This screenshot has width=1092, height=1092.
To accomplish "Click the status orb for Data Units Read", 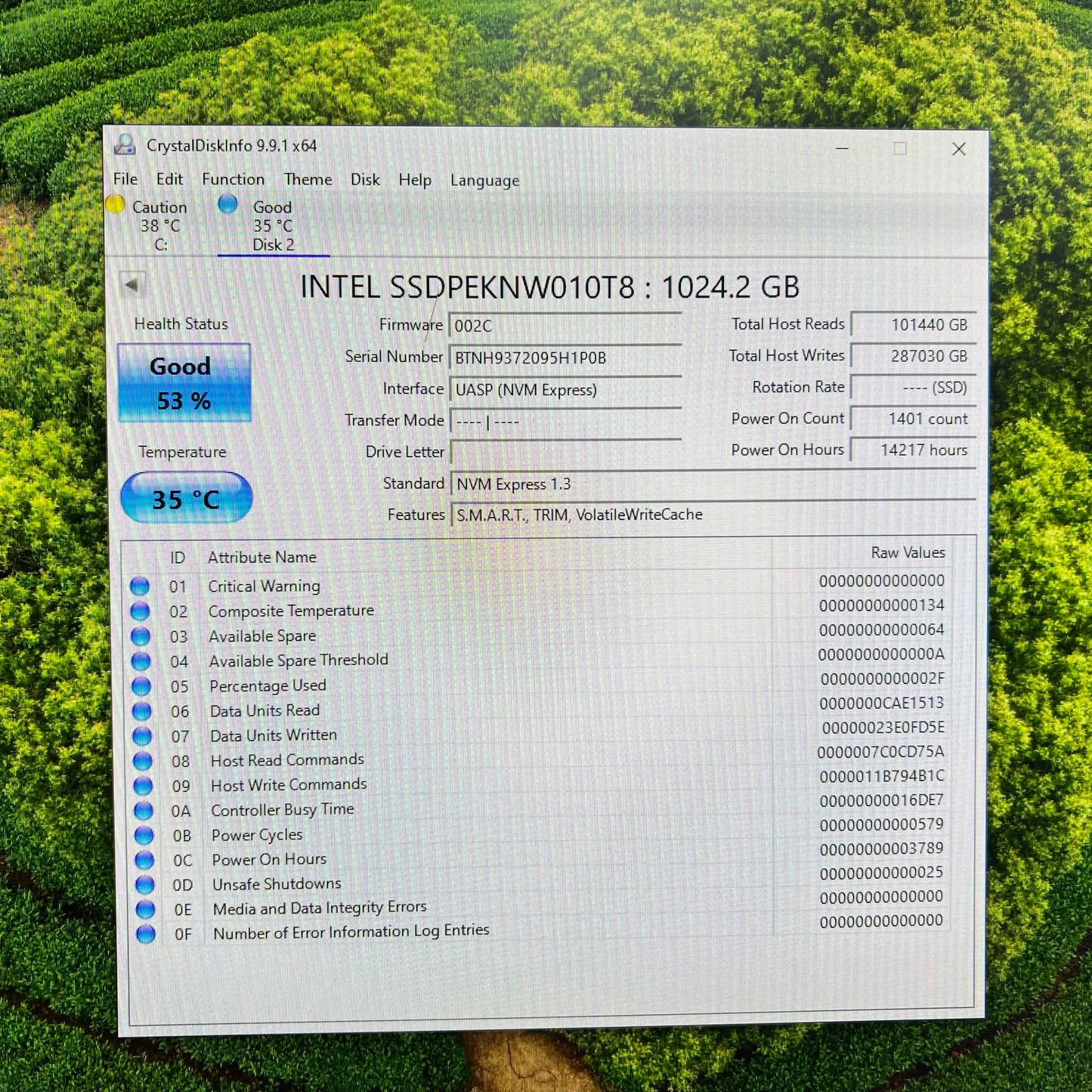I will [142, 711].
